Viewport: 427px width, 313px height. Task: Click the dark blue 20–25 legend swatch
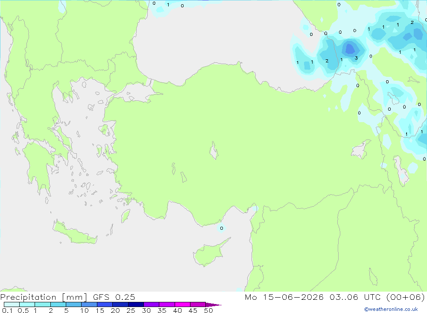pyautogui.click(x=120, y=304)
